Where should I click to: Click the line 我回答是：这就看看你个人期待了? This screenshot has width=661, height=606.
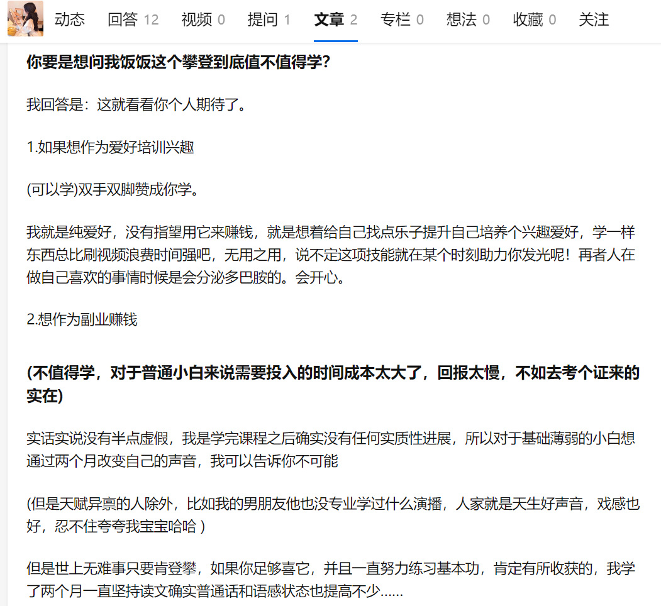click(x=136, y=104)
